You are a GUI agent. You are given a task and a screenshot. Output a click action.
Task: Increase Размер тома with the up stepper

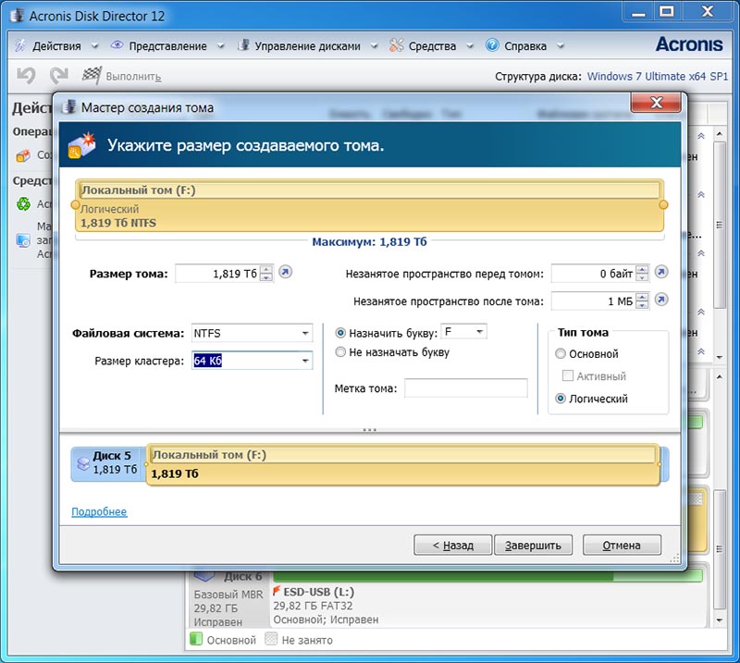coord(266,269)
